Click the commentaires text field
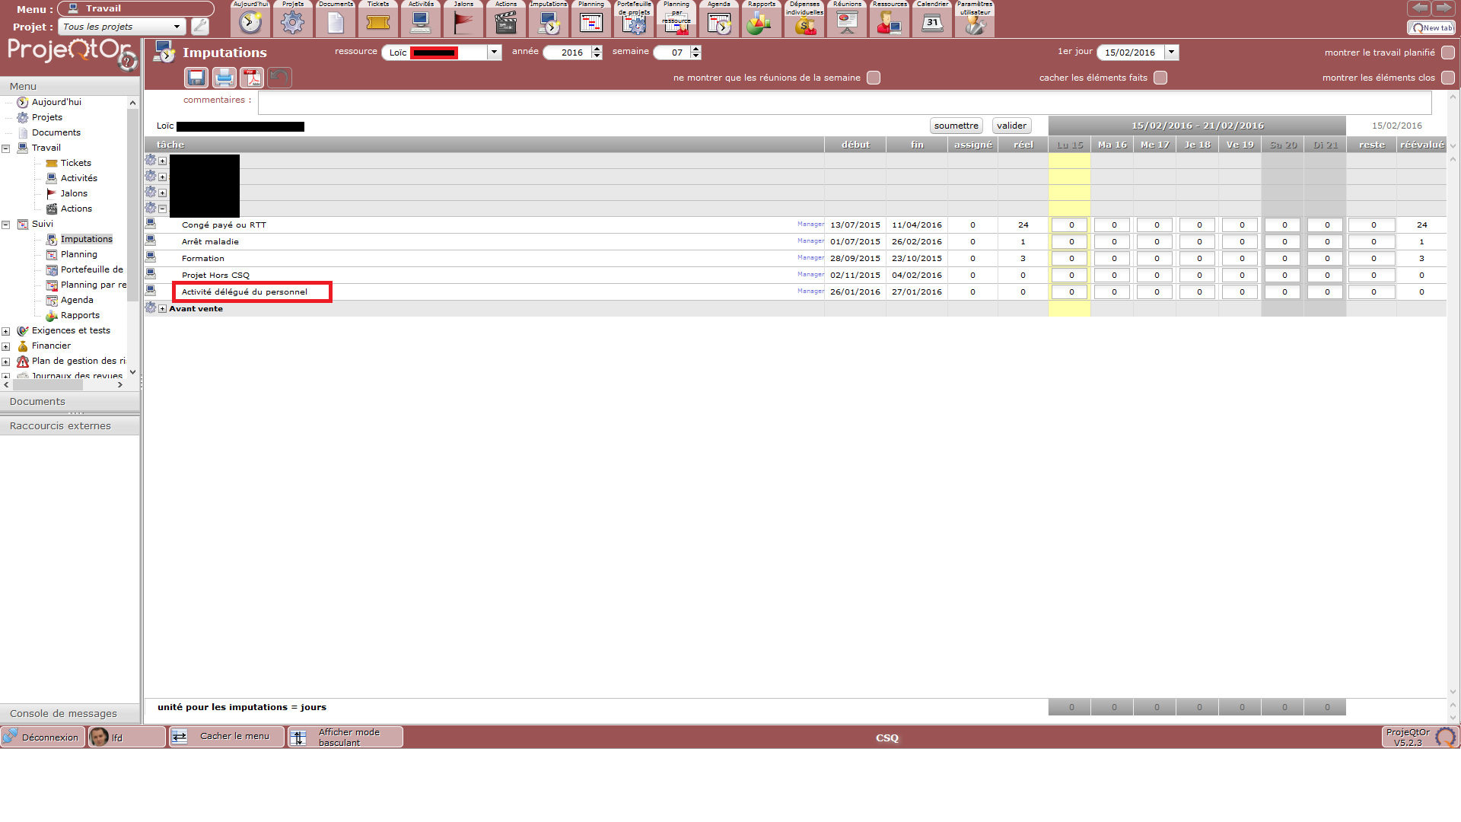1461x822 pixels. 844,103
